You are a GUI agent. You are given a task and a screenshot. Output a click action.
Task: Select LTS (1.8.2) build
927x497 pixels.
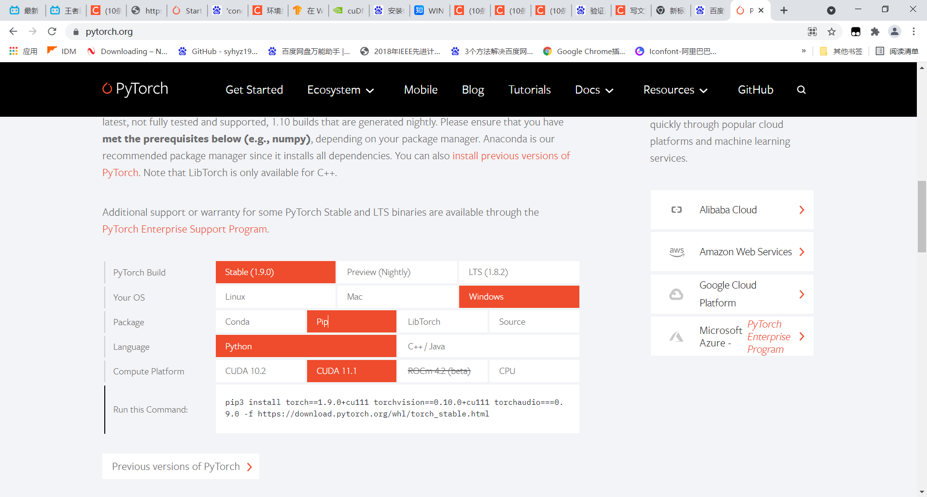[x=519, y=272]
